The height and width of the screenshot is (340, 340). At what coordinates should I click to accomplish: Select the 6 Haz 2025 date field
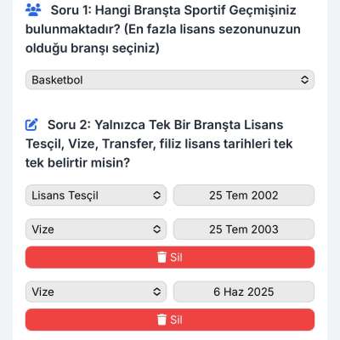[x=244, y=292]
